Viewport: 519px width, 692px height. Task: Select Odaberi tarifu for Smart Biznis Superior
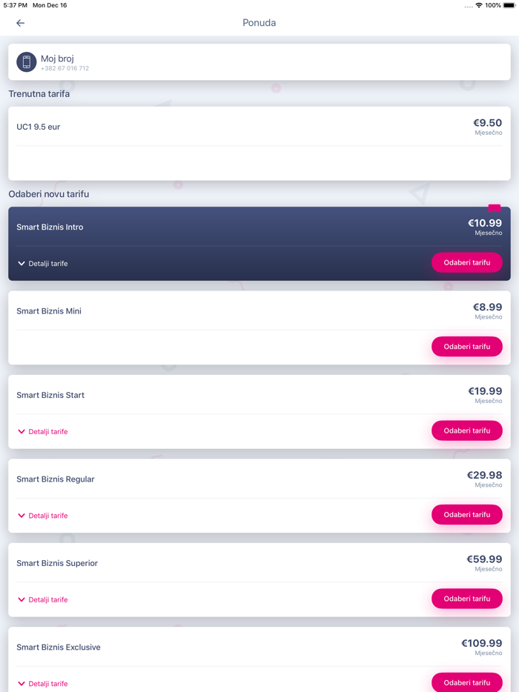(466, 599)
